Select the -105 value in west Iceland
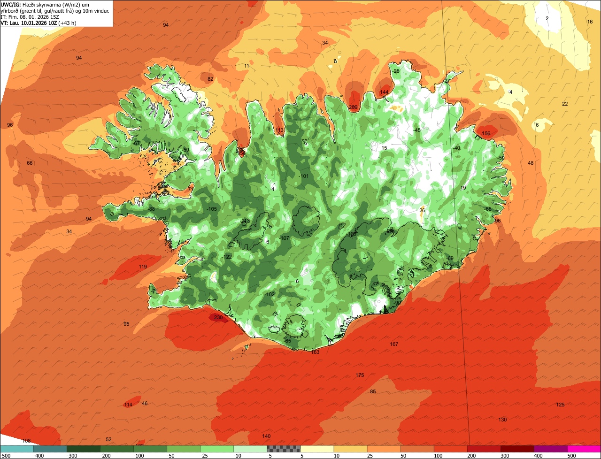601x459 pixels. pos(212,209)
